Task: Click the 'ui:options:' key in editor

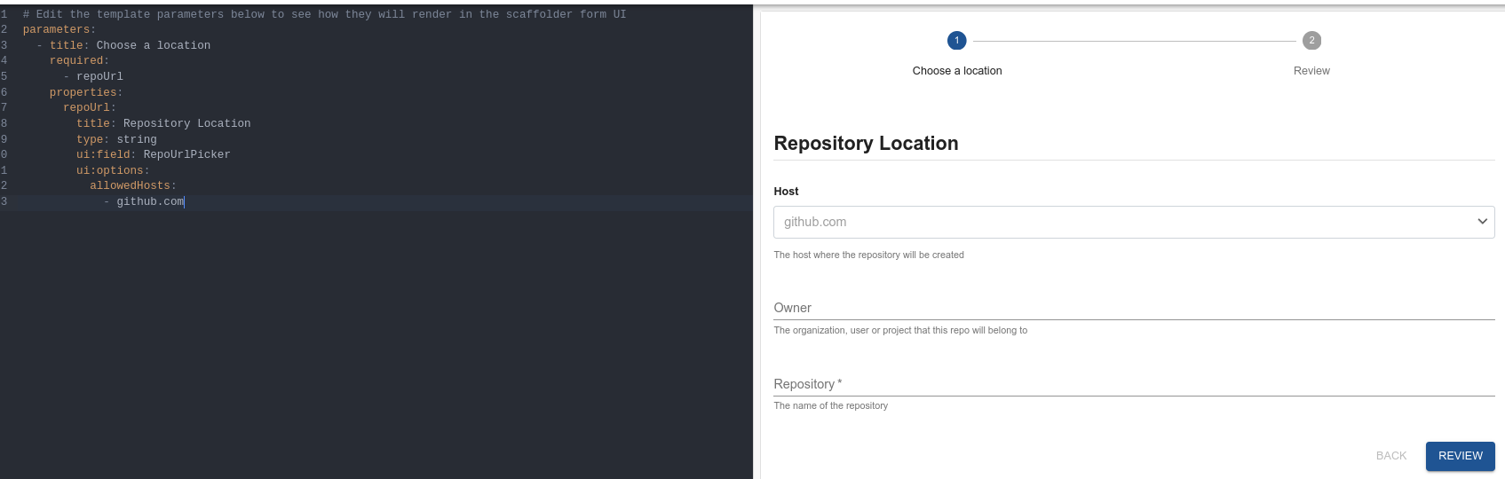Action: point(112,170)
